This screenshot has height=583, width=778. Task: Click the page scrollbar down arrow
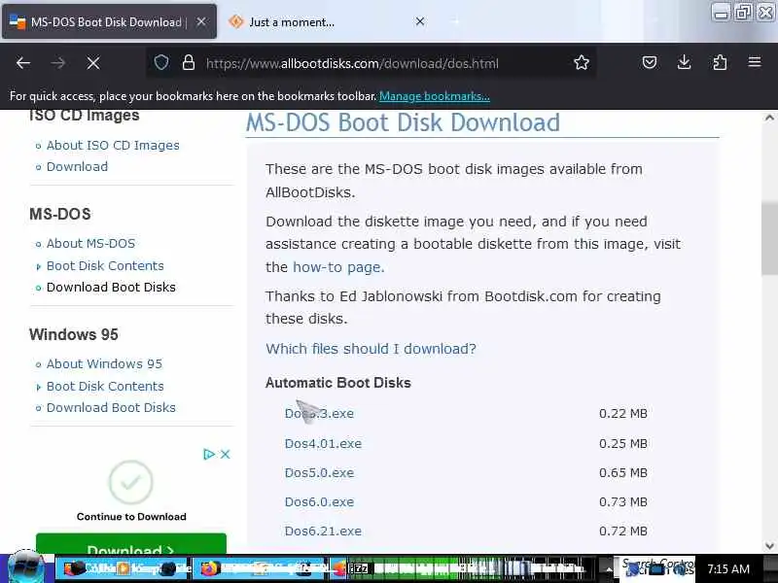(x=769, y=546)
